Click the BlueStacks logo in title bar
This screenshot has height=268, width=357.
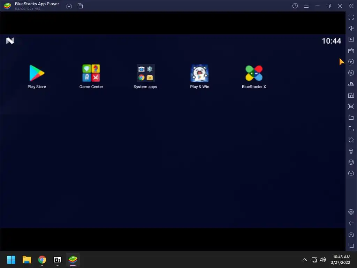click(x=7, y=6)
